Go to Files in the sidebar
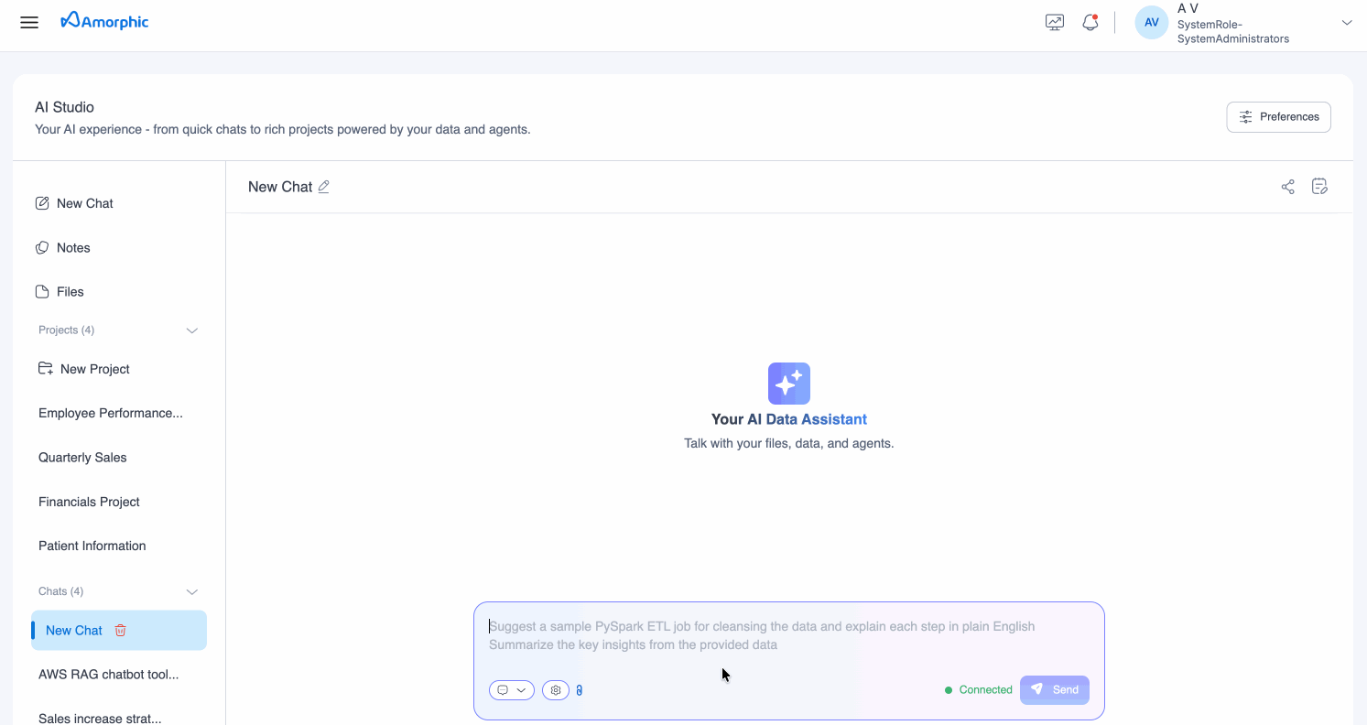The height and width of the screenshot is (725, 1367). point(70,291)
